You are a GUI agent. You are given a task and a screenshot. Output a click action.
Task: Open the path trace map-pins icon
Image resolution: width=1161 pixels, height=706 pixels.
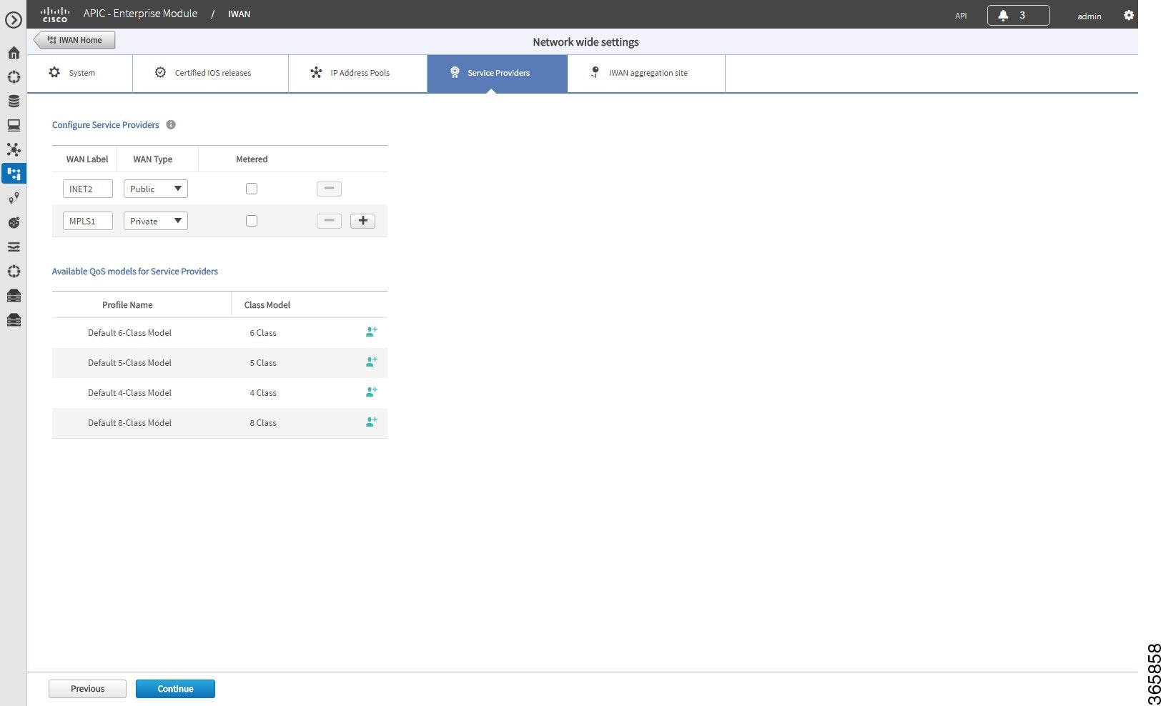click(14, 198)
